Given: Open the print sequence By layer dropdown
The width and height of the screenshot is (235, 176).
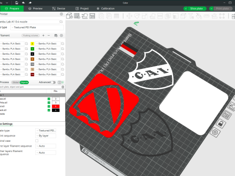Looking at the screenshot, I should (x=46, y=136).
